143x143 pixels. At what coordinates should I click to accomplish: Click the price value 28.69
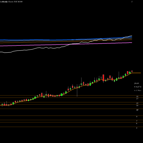136,84
